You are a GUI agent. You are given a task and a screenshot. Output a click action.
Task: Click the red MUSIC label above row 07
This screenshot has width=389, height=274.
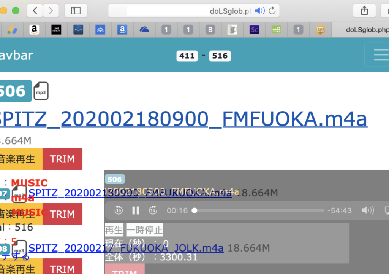pyautogui.click(x=29, y=183)
